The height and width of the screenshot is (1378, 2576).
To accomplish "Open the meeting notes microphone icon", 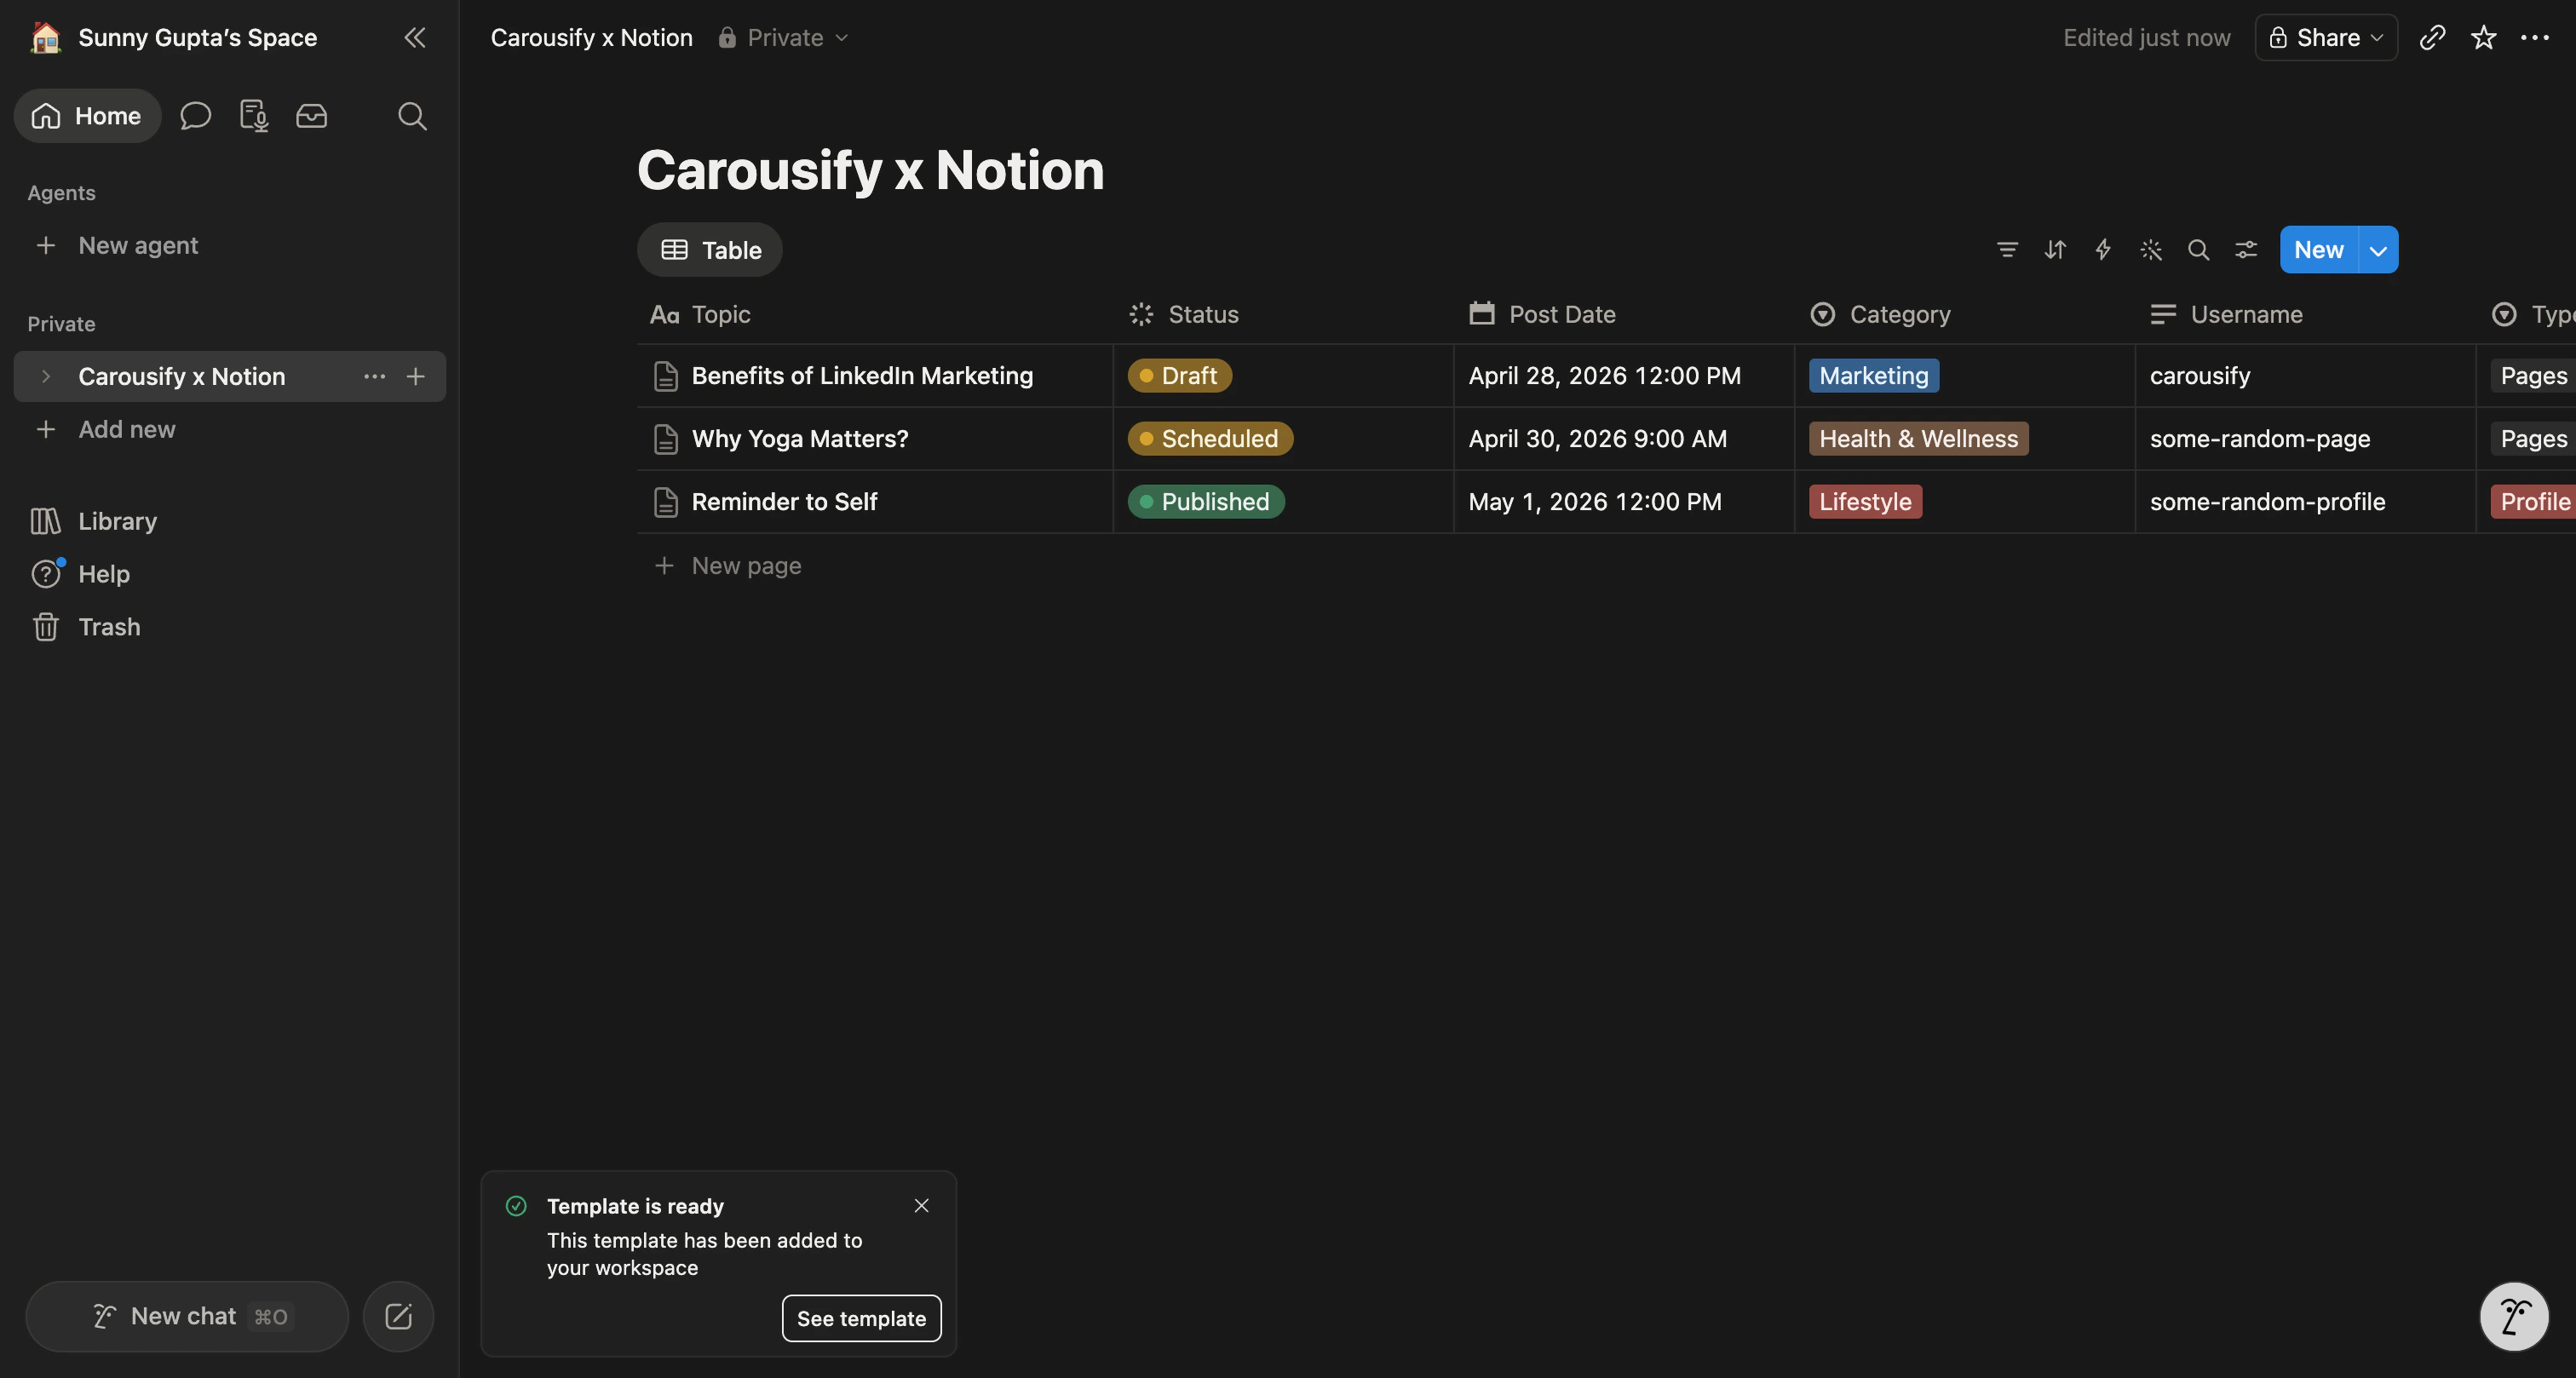I will [x=254, y=116].
